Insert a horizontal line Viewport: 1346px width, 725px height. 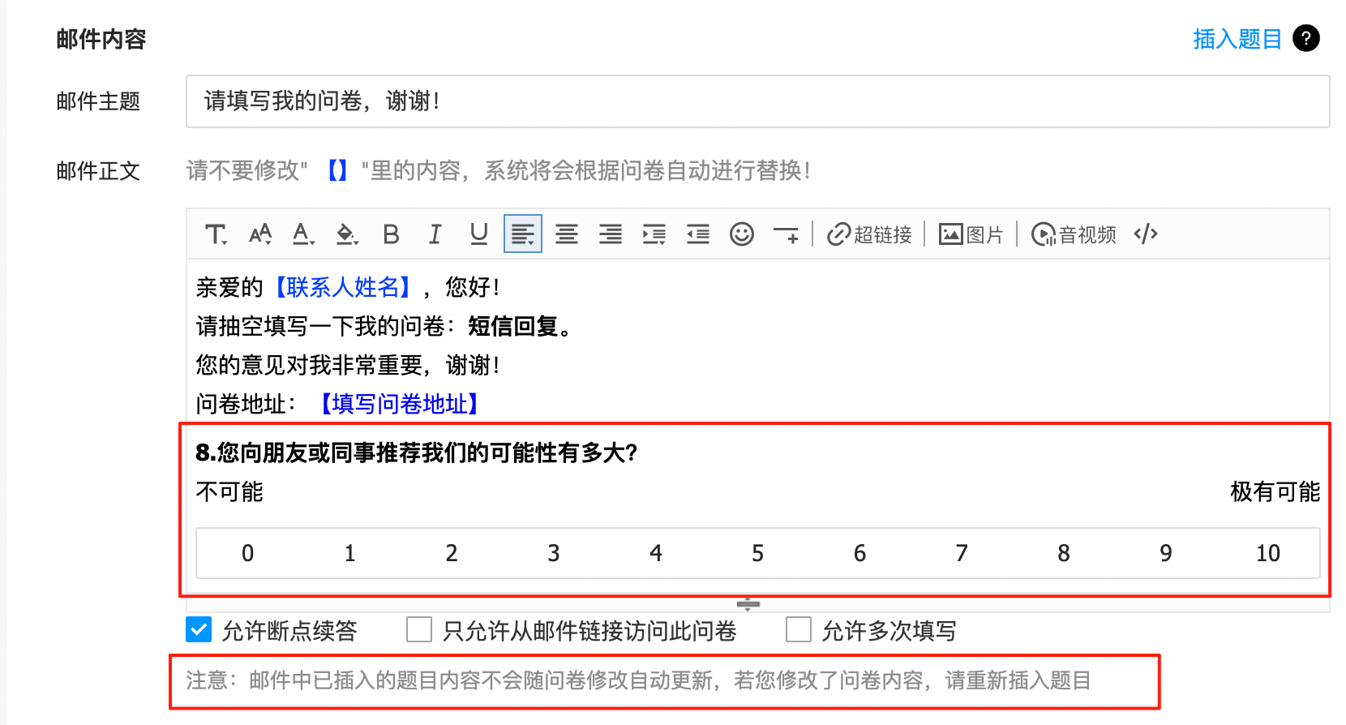[786, 235]
